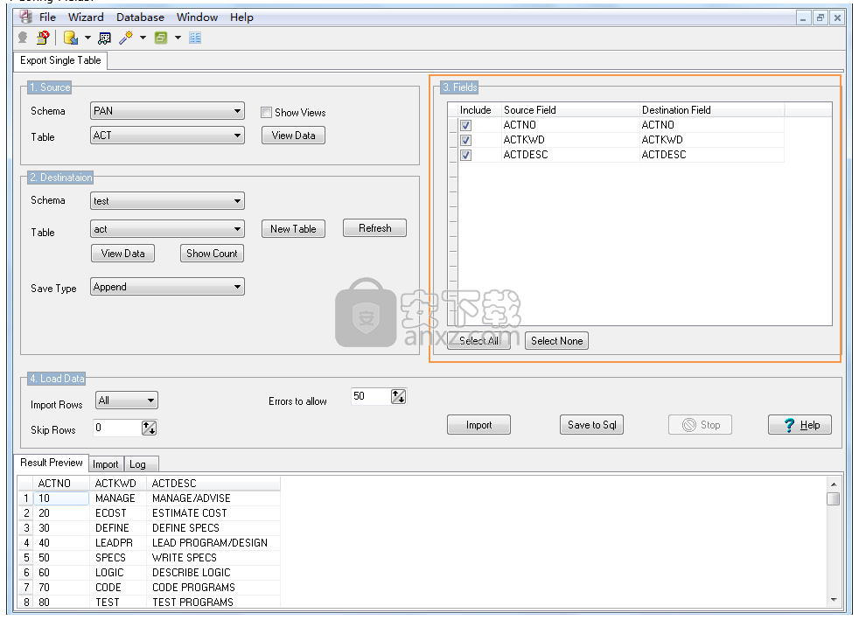
Task: Click the yellow database export toolbar icon
Action: (70, 38)
